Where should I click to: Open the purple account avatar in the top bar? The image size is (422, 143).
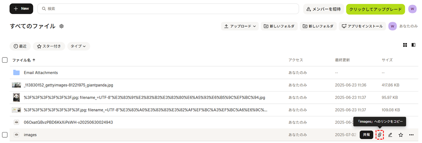click(x=413, y=9)
